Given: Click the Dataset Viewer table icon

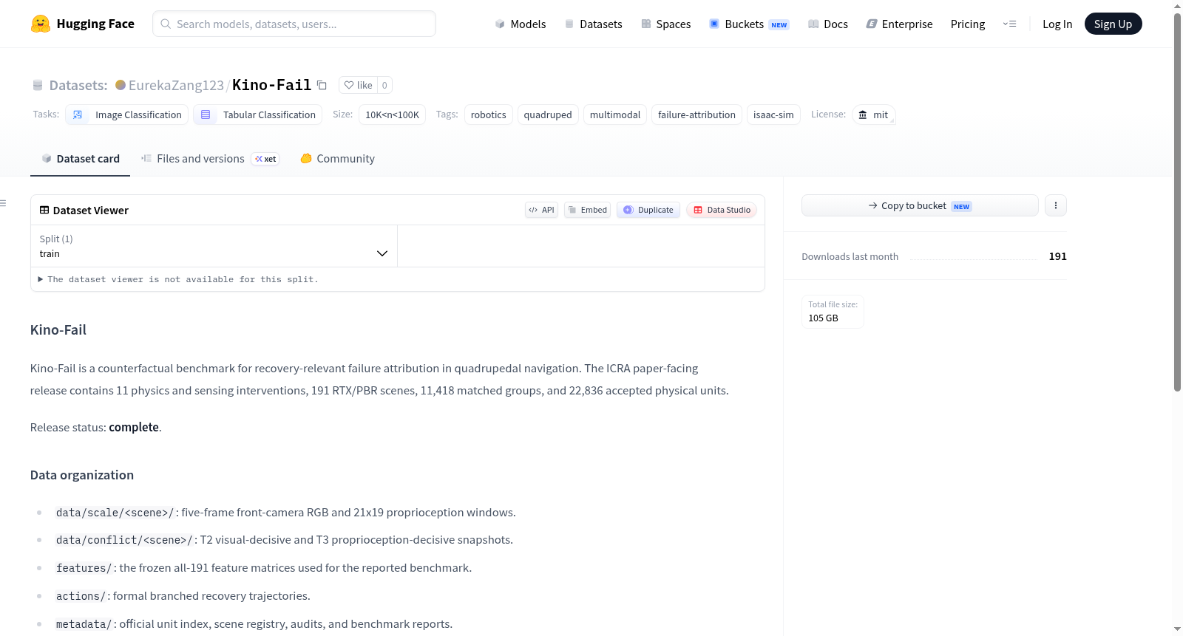Looking at the screenshot, I should coord(44,211).
